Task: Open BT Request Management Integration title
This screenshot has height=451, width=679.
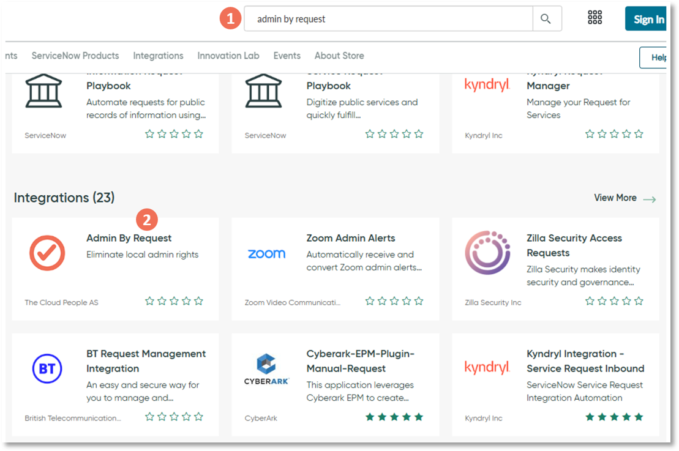Action: [146, 361]
